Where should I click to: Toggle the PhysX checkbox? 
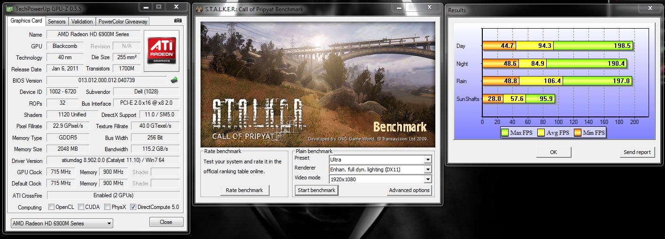pyautogui.click(x=108, y=207)
